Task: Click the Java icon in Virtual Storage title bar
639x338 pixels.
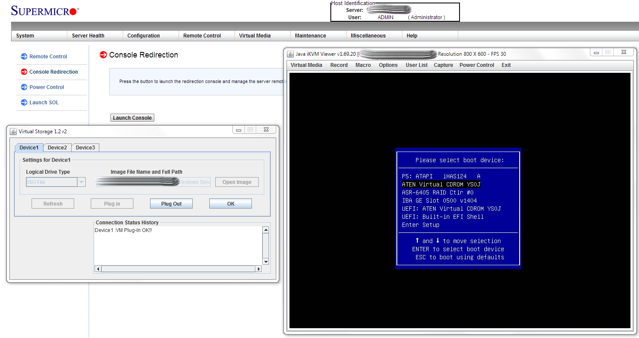Action: [13, 131]
